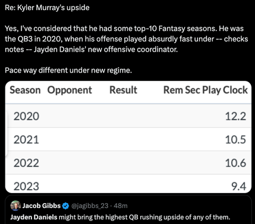Screen dimensions: 255x224
Task: Click the blue verified badge
Action: 65,206
